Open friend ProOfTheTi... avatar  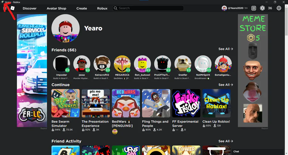point(163,64)
